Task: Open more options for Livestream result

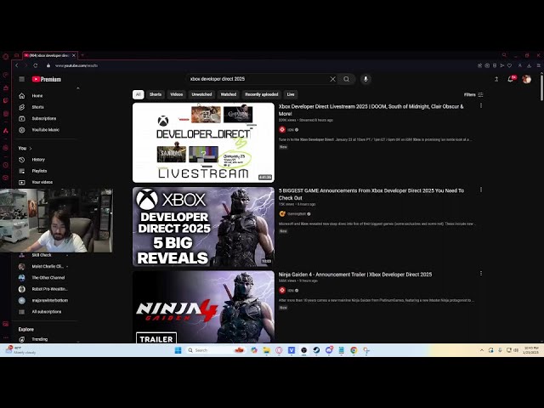Action: pyautogui.click(x=481, y=105)
